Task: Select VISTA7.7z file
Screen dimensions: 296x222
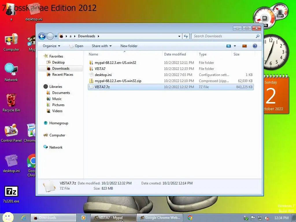Action: 171,87
